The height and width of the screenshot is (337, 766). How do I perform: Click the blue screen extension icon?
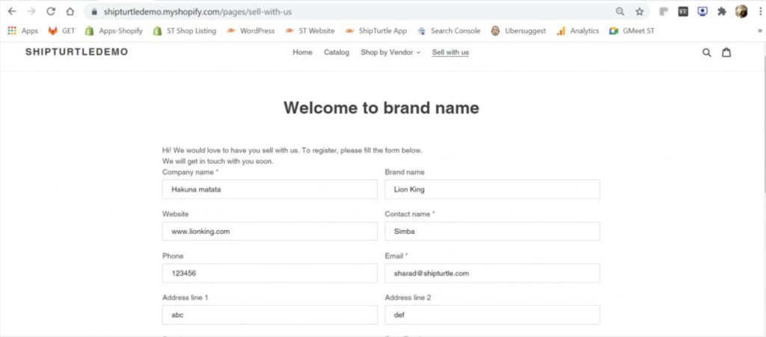coord(702,12)
